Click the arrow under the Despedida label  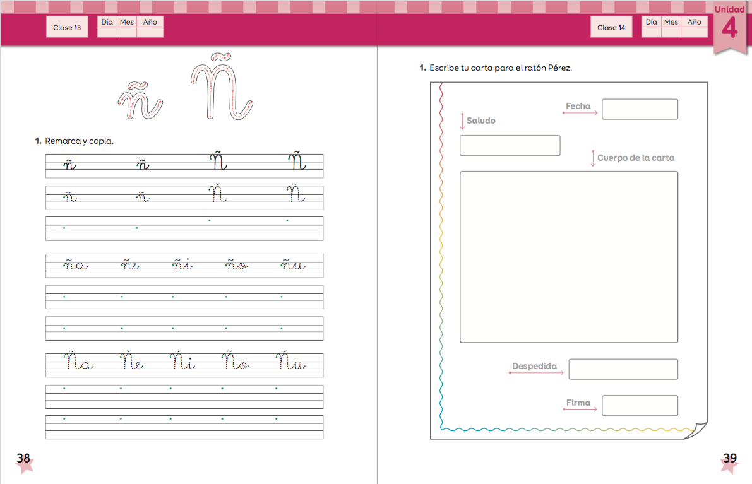coord(536,373)
